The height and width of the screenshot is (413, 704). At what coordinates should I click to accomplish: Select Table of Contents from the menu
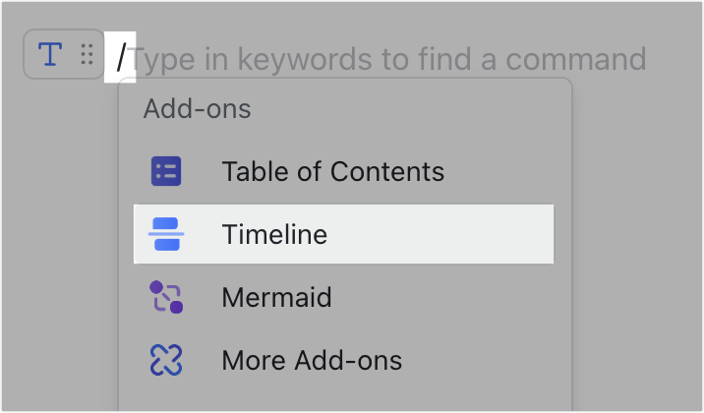(x=332, y=171)
